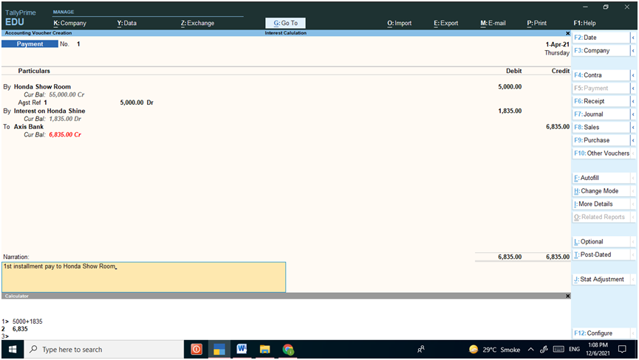
Task: Click the F3: Company button
Action: pos(601,50)
